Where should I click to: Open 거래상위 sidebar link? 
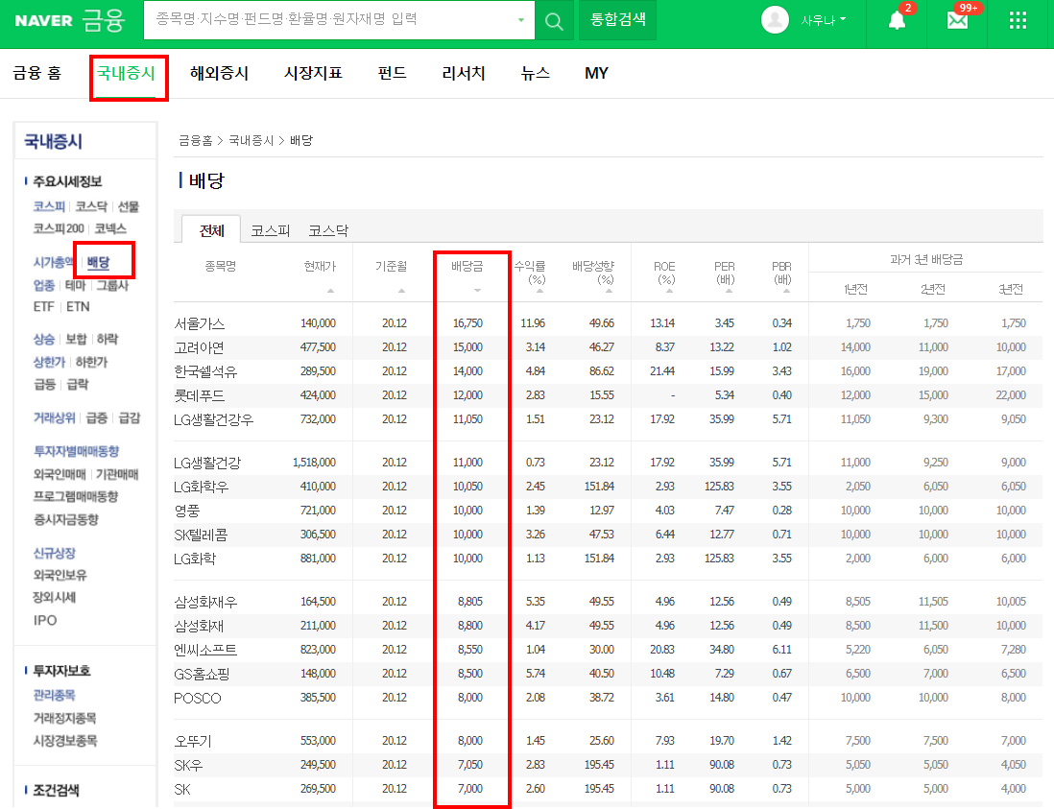coord(55,418)
